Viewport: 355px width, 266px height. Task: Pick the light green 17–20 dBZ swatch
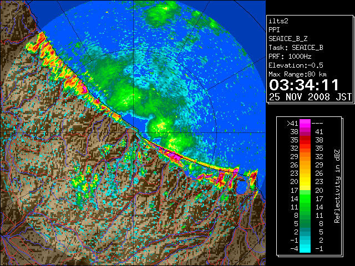click(x=305, y=190)
